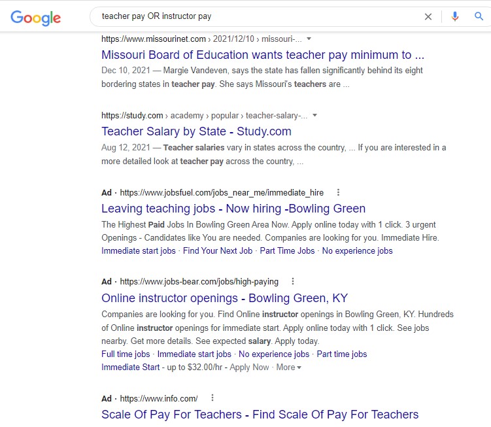The width and height of the screenshot is (491, 427).
Task: Follow the No experience jobs sitelink under jobsfuel
Action: coord(357,251)
